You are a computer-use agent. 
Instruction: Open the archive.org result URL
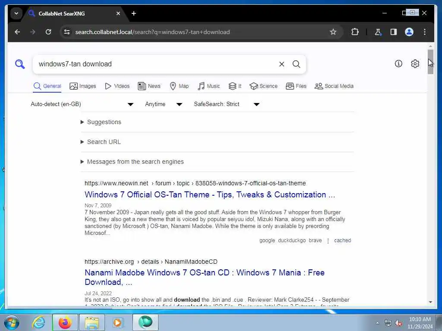coord(151,262)
